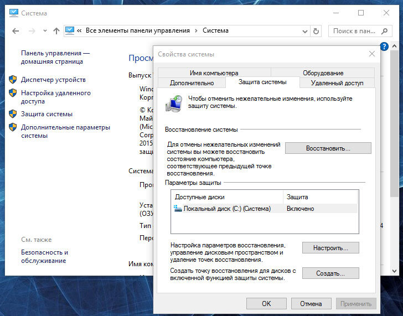The width and height of the screenshot is (403, 316).
Task: Close the Свойства системы dialog
Action: (371, 54)
